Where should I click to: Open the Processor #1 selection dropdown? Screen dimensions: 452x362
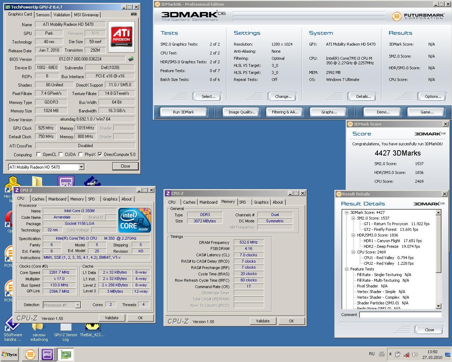point(78,305)
